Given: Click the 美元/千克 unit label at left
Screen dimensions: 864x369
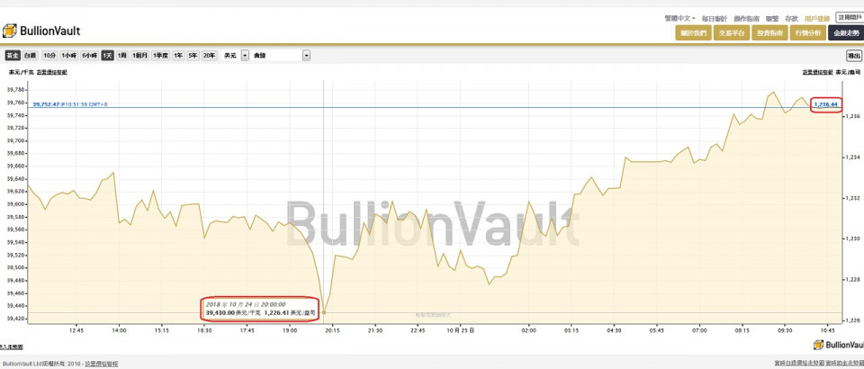Looking at the screenshot, I should tap(21, 72).
